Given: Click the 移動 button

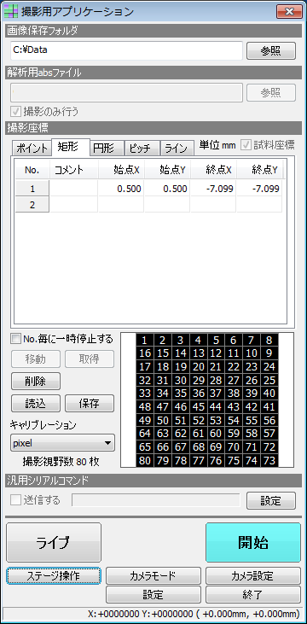Looking at the screenshot, I should (x=36, y=359).
